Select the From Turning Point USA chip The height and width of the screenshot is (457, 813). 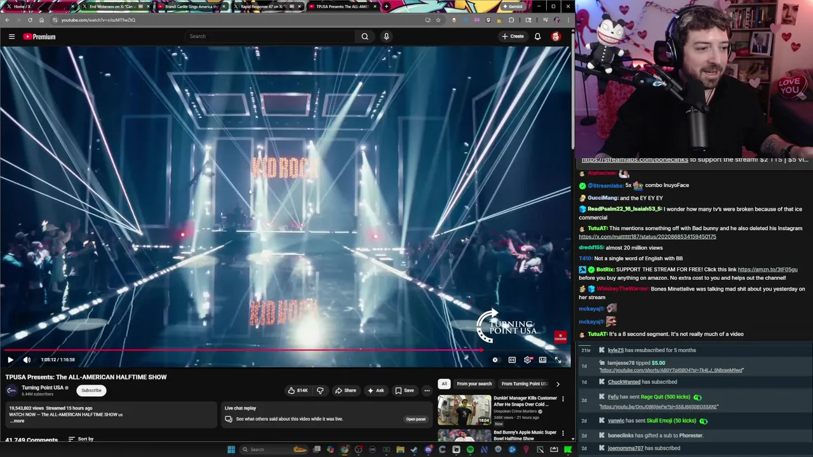524,383
